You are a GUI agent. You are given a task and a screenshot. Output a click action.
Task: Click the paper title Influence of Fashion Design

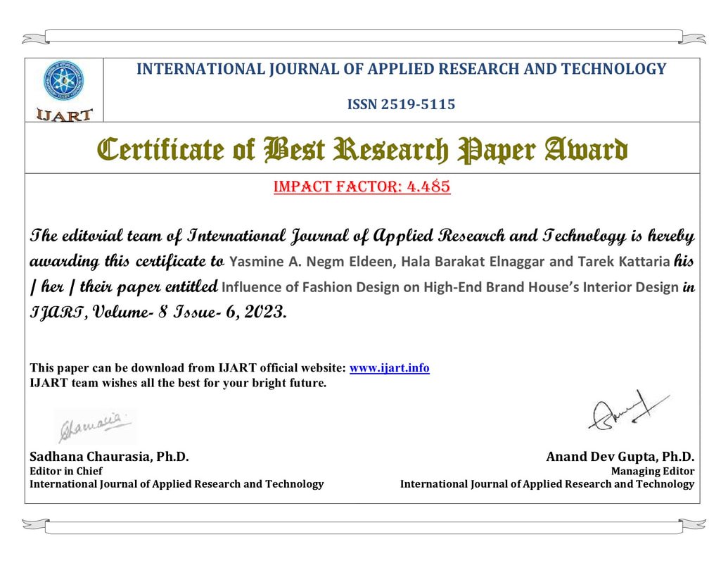[450, 288]
